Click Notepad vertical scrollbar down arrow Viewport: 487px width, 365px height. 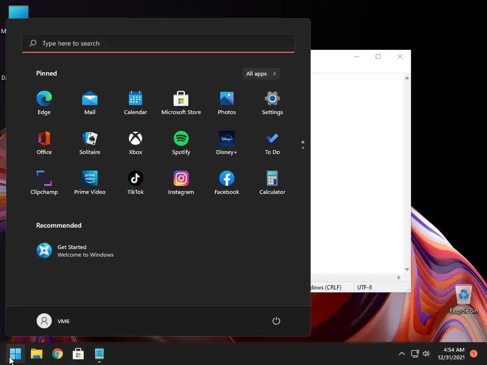(x=407, y=269)
